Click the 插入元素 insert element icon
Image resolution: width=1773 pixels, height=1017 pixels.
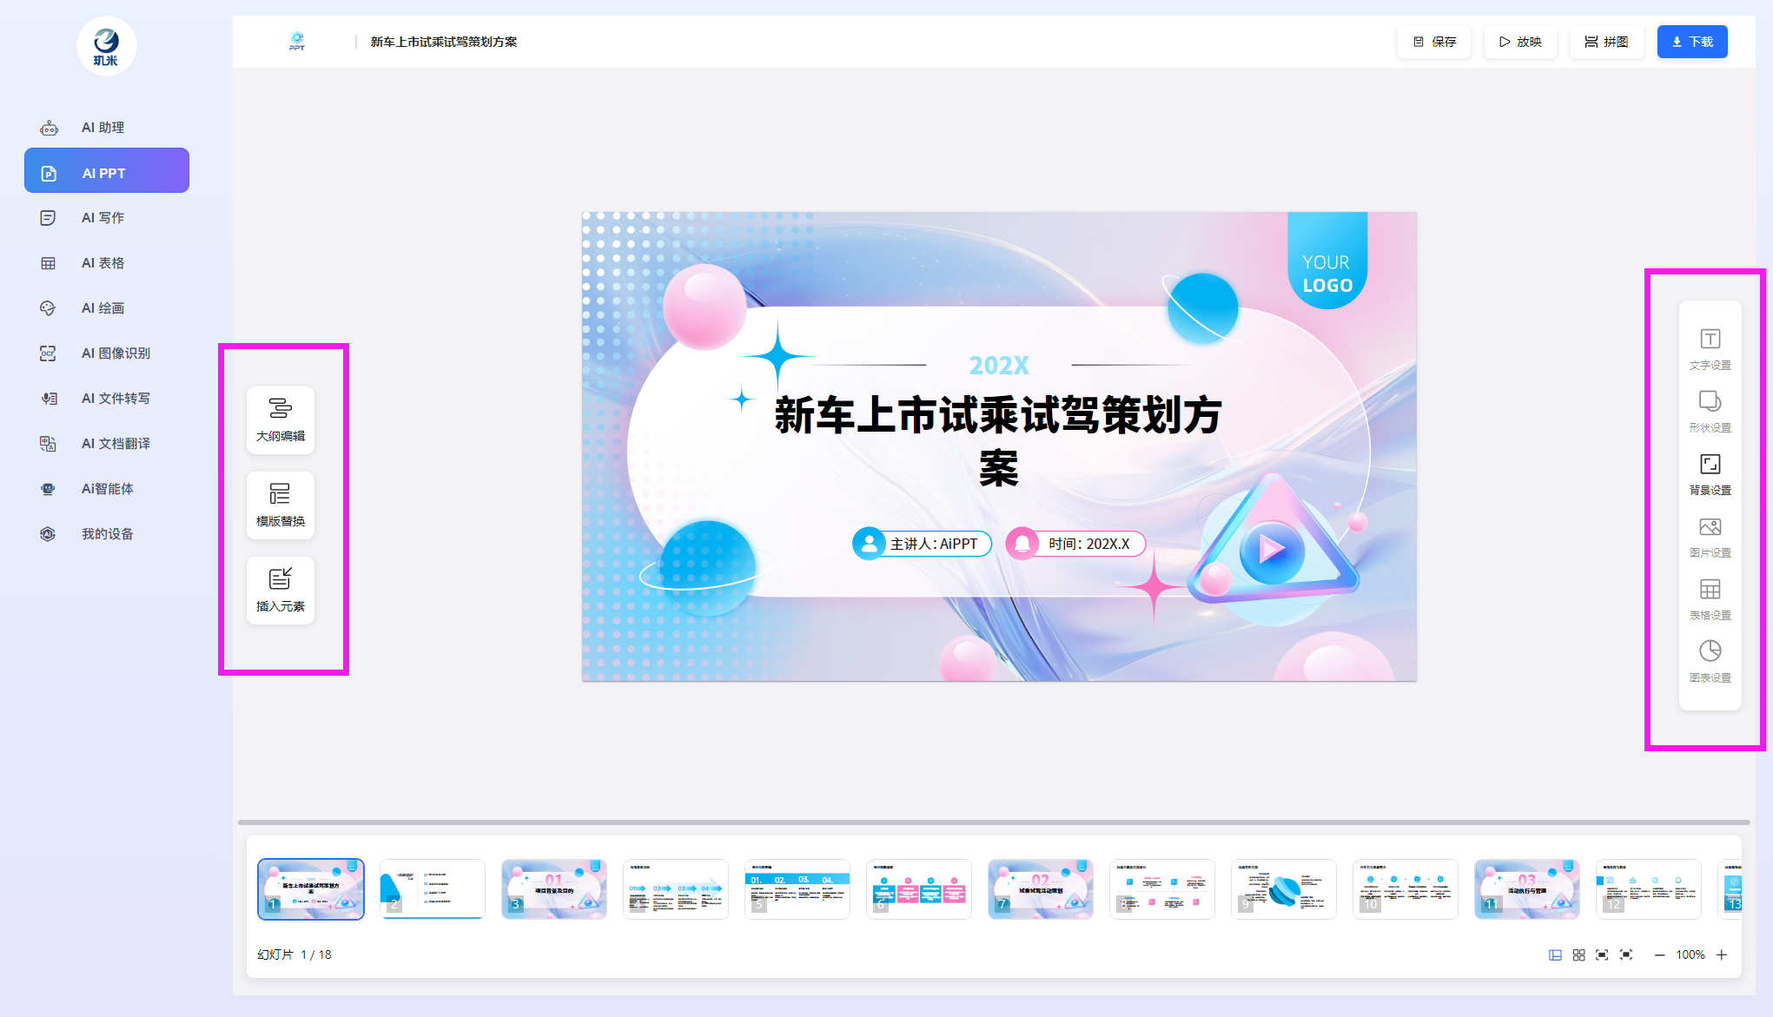pyautogui.click(x=280, y=590)
